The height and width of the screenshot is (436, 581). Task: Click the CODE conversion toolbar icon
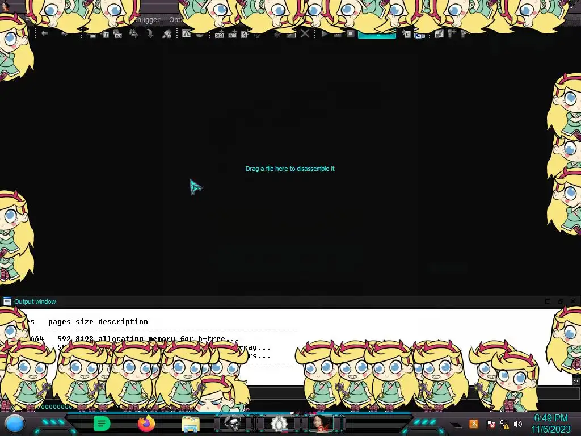tap(220, 35)
